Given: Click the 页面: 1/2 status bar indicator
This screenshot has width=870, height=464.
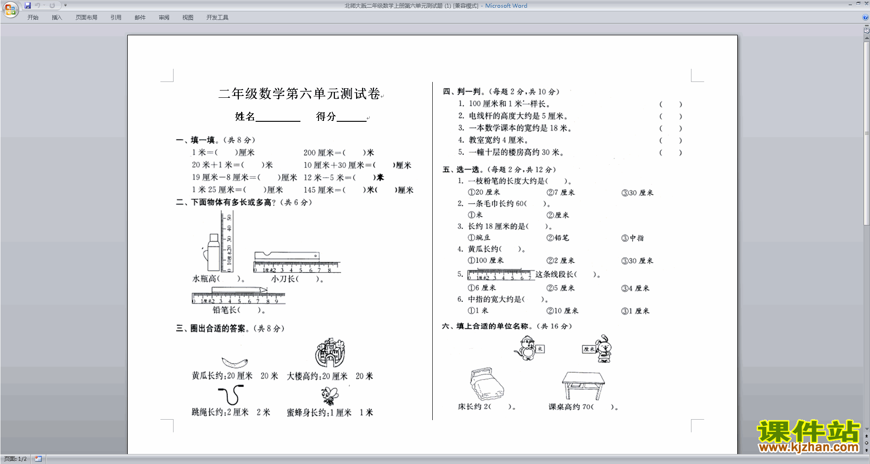Looking at the screenshot, I should tap(15, 459).
